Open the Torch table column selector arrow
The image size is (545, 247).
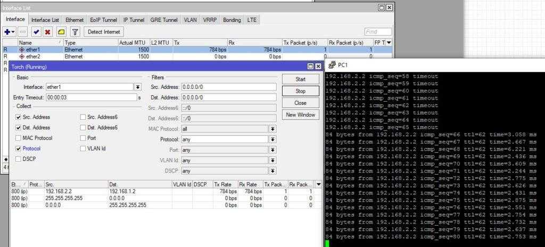pyautogui.click(x=318, y=184)
